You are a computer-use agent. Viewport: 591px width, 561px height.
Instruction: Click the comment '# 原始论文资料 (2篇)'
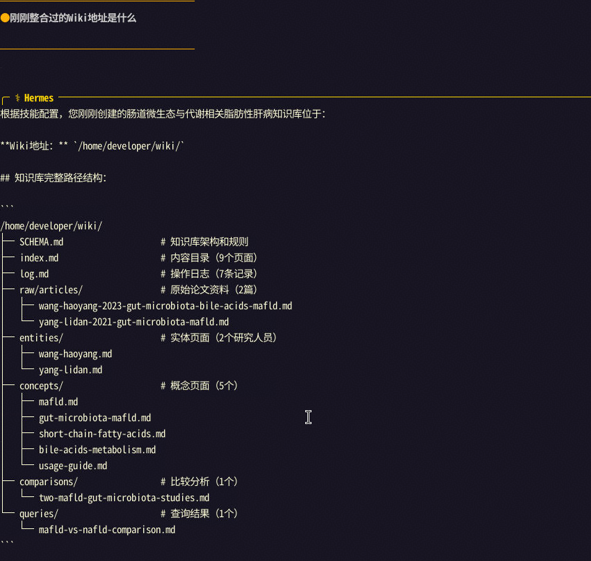[209, 290]
